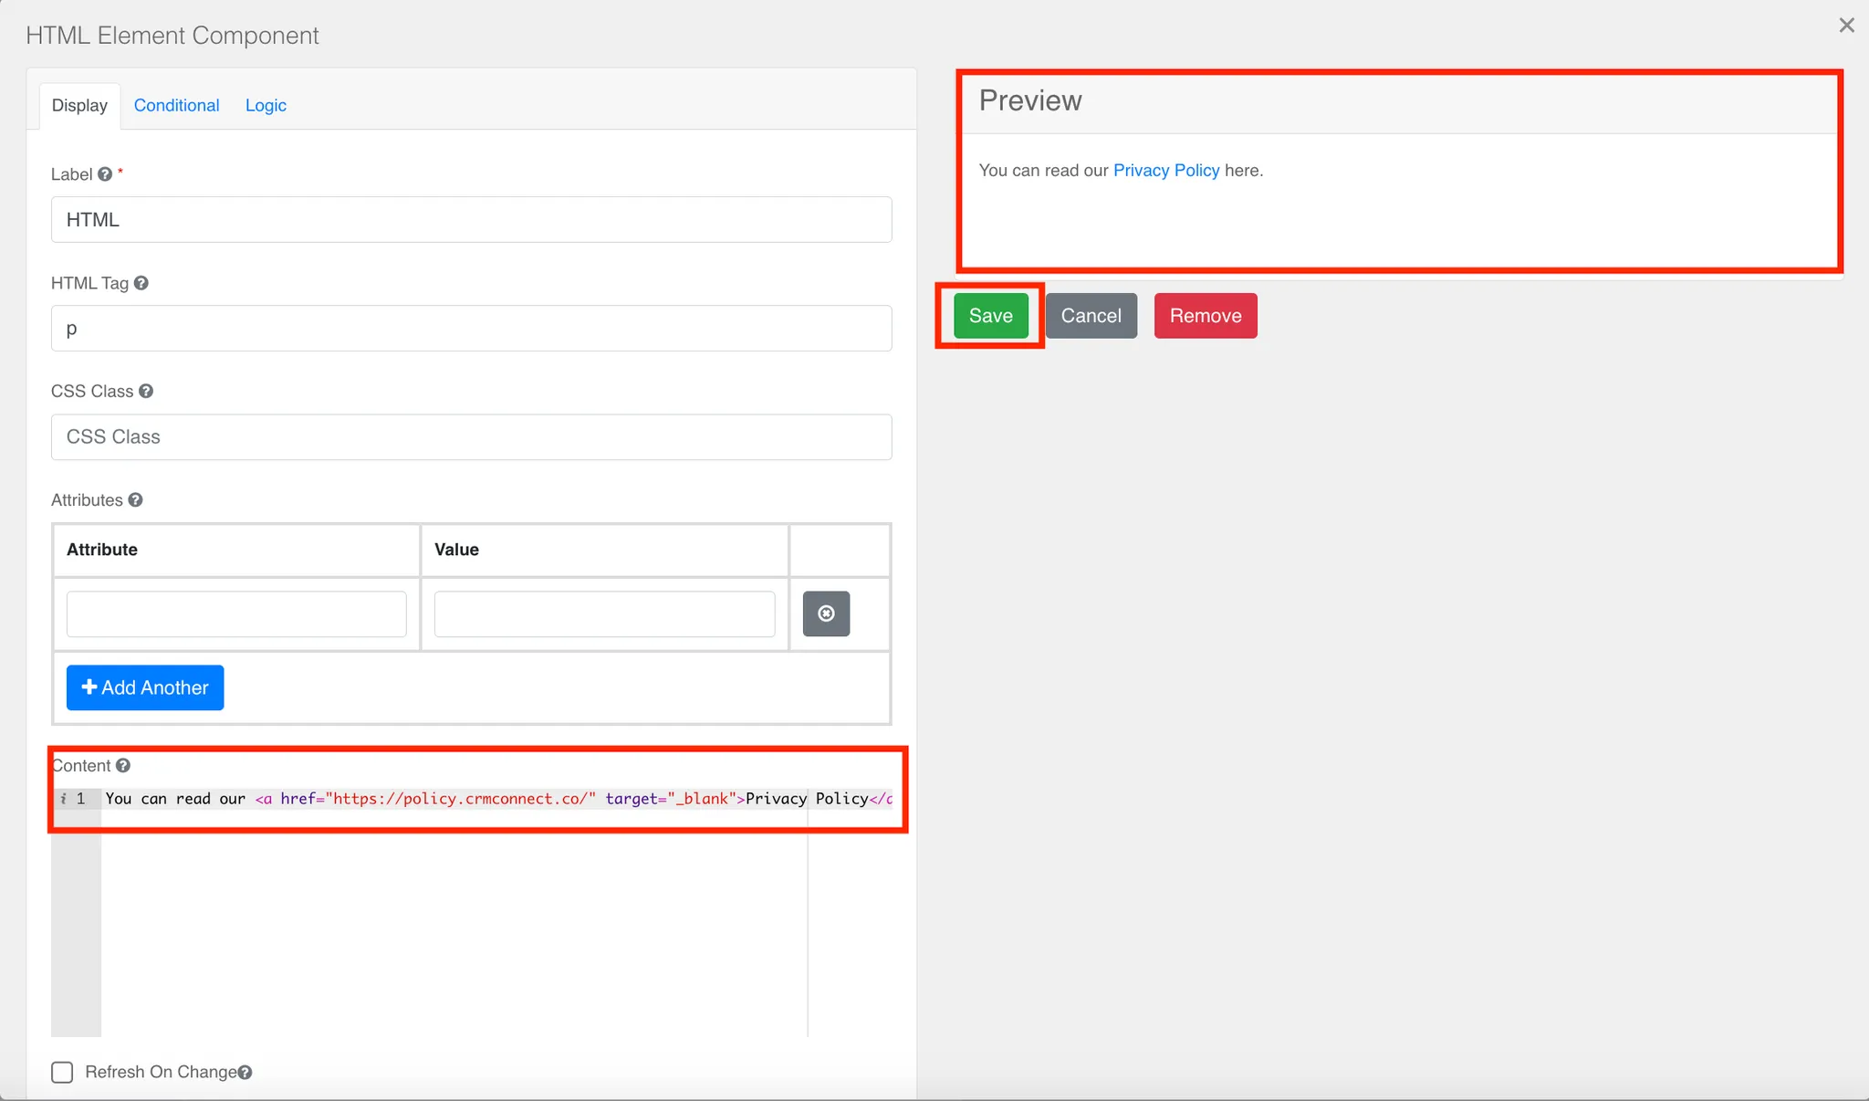Open the Logic tab

tap(266, 105)
